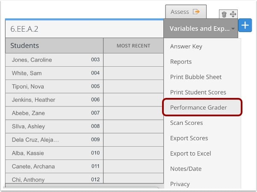Click Most Recent score cell for Jones, Caroline

133,60
